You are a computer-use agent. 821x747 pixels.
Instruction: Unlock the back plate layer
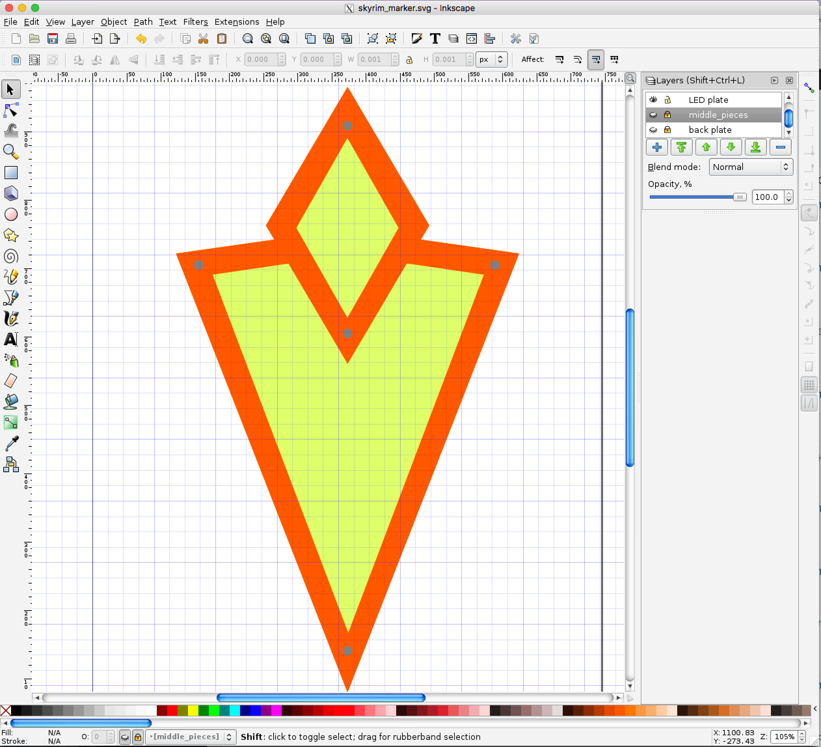667,130
